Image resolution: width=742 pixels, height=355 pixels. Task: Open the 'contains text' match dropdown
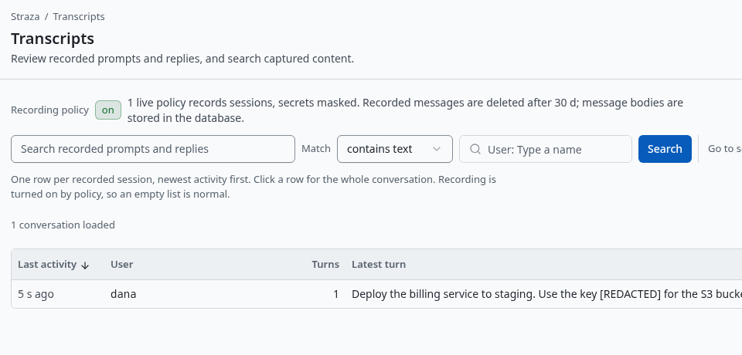[x=395, y=149]
